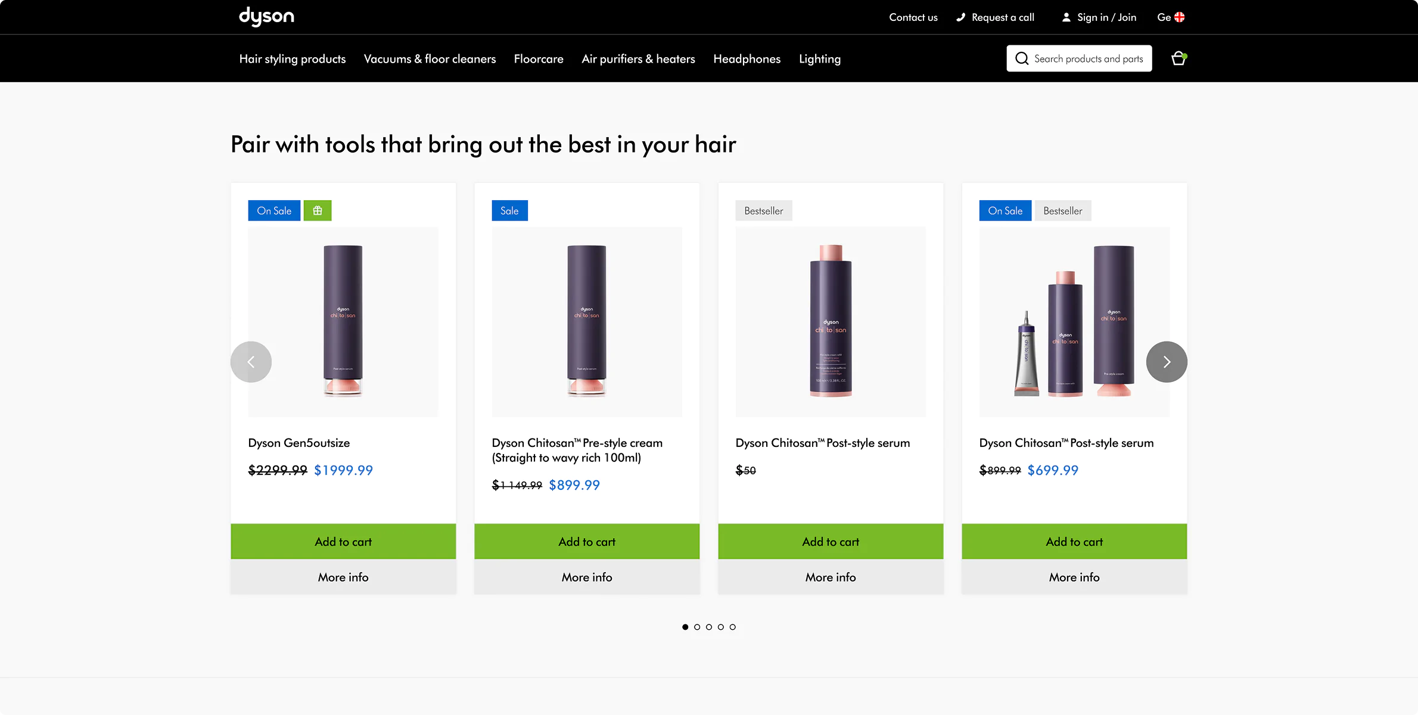Viewport: 1418px width, 715px height.
Task: Click the green gift badge icon
Action: tap(318, 210)
